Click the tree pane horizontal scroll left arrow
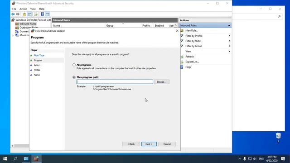Screen dimensions: 290x163 coord(12,146)
